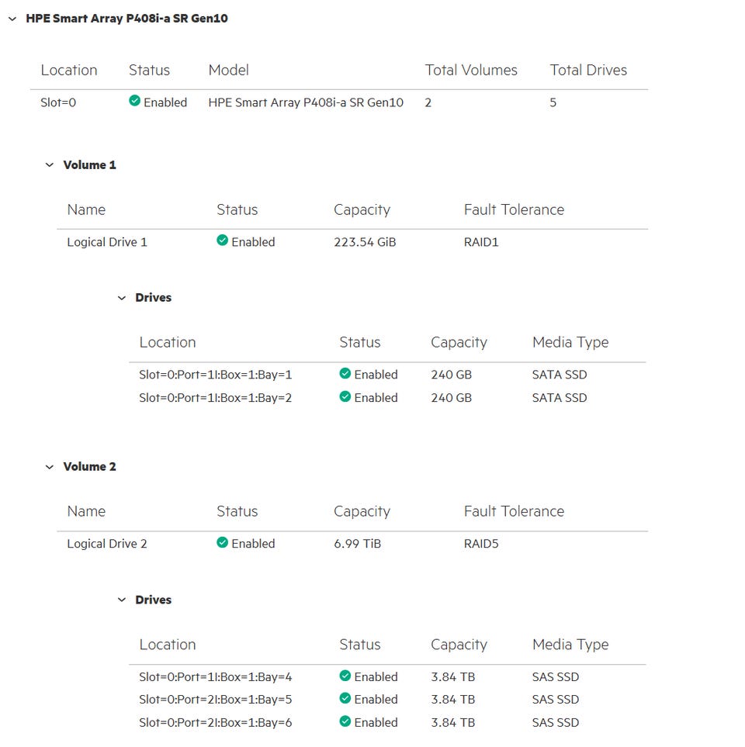Click Logical Drive 2 green status icon
This screenshot has width=745, height=747.
[222, 542]
